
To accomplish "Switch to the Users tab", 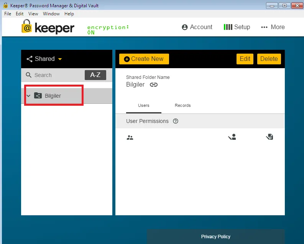I will tap(144, 106).
